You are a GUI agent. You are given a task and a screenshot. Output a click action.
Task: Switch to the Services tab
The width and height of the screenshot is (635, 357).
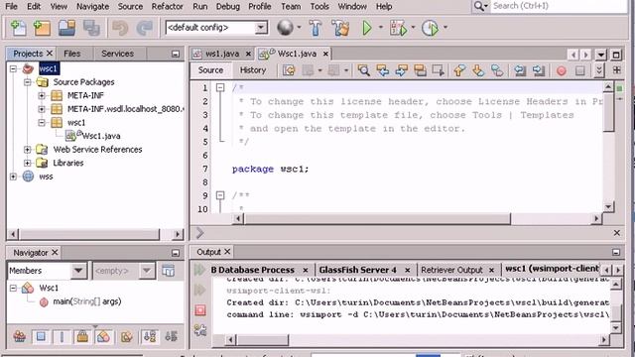(117, 54)
